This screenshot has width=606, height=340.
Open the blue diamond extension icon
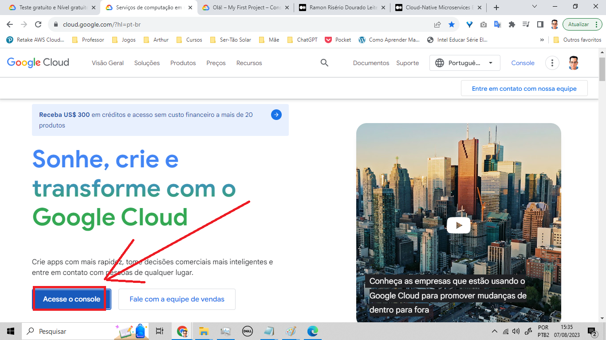click(469, 24)
